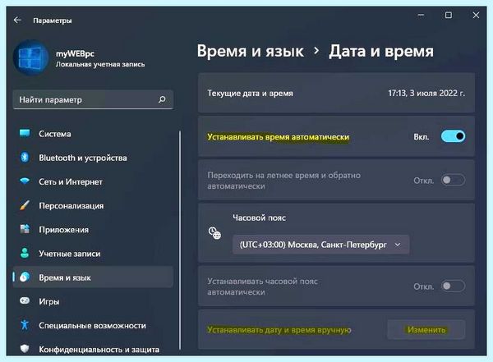Click Локальная учетная запись text
Image resolution: width=493 pixels, height=362 pixels.
(x=100, y=64)
